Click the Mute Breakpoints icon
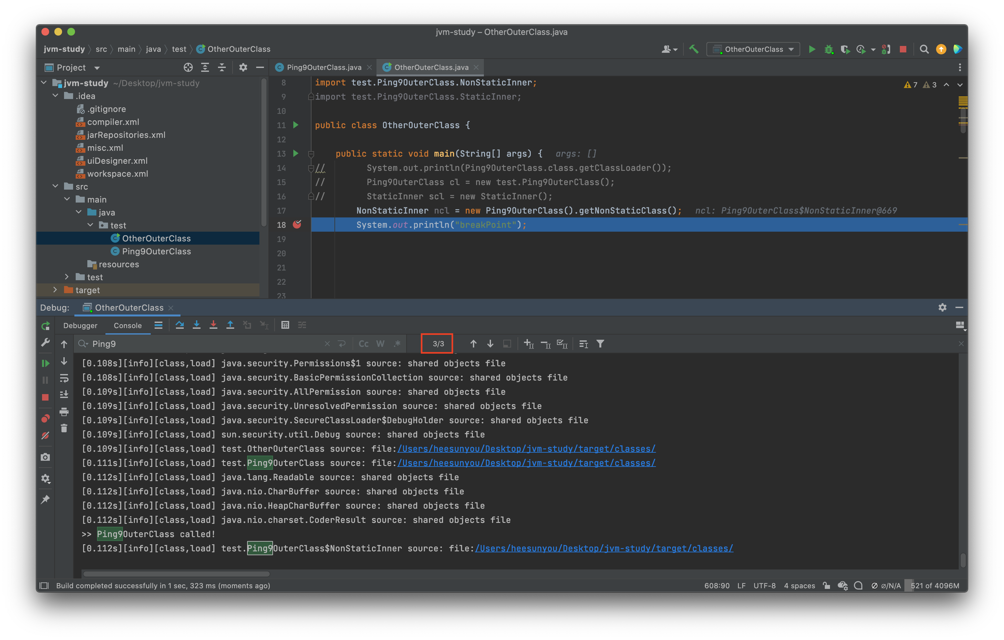This screenshot has height=640, width=1004. (46, 436)
